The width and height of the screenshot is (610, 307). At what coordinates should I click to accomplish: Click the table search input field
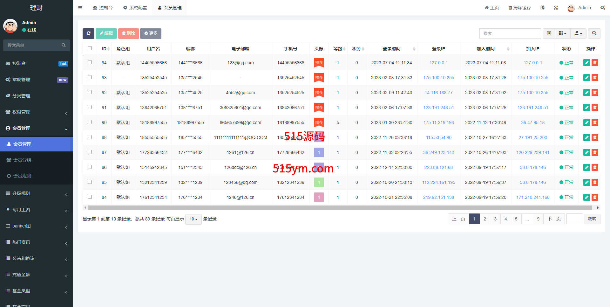[x=510, y=33]
